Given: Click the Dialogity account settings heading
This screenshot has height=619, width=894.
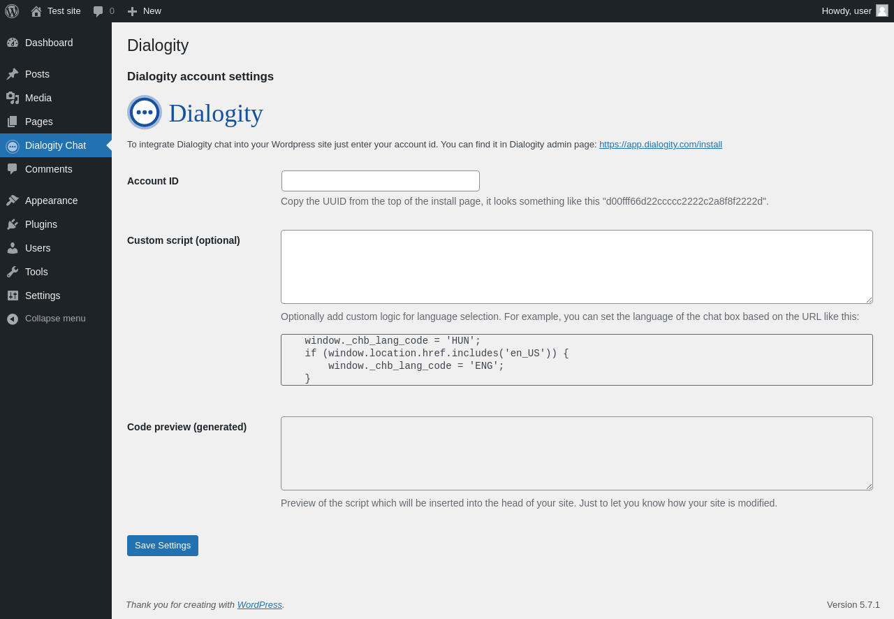Looking at the screenshot, I should coord(200,77).
